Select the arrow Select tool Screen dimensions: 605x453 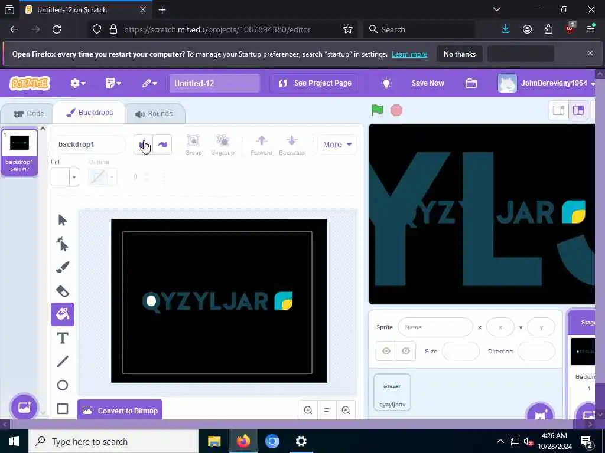63,220
